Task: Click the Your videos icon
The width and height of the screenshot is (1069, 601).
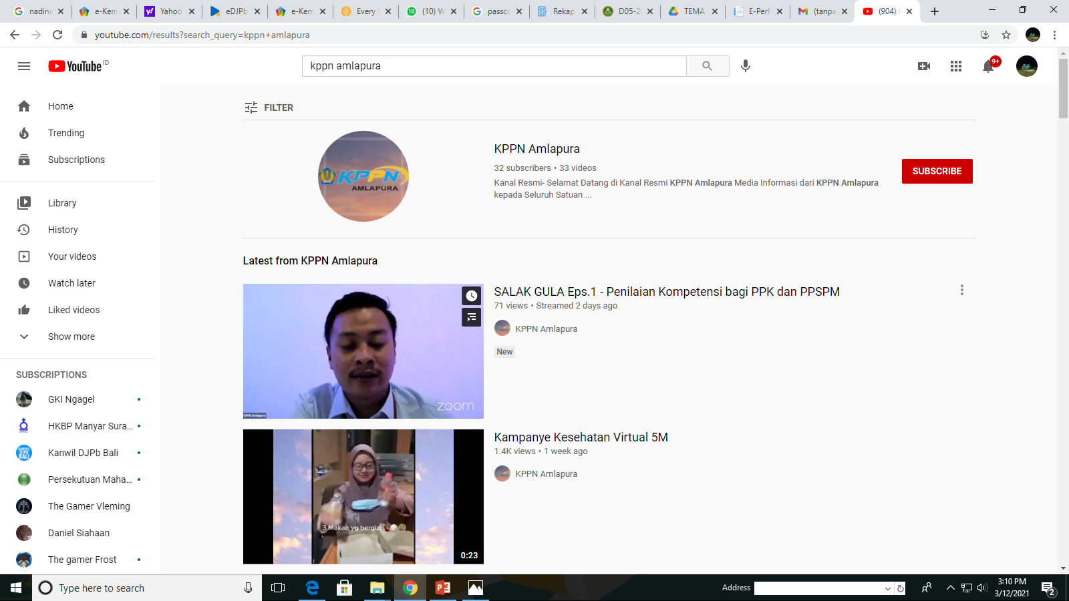Action: point(24,256)
